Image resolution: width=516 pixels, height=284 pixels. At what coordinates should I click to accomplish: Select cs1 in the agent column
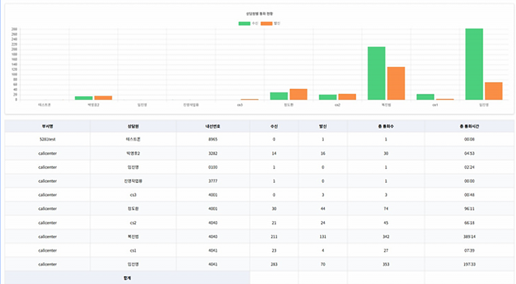pyautogui.click(x=133, y=250)
